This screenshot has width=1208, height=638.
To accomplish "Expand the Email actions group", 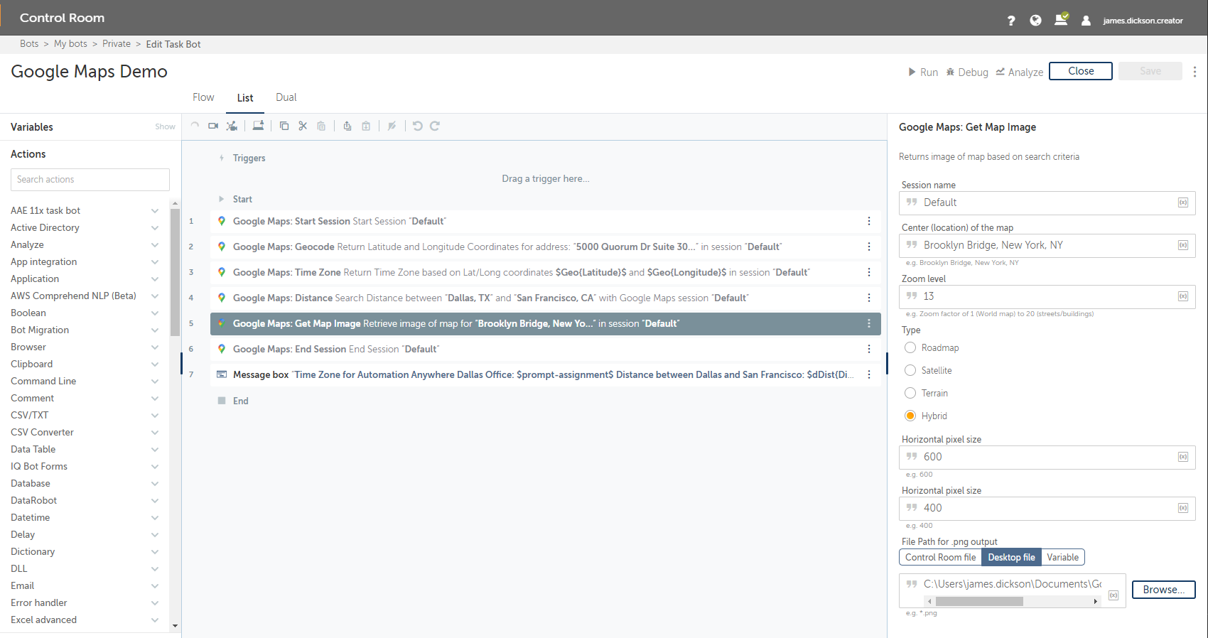I will click(x=155, y=586).
